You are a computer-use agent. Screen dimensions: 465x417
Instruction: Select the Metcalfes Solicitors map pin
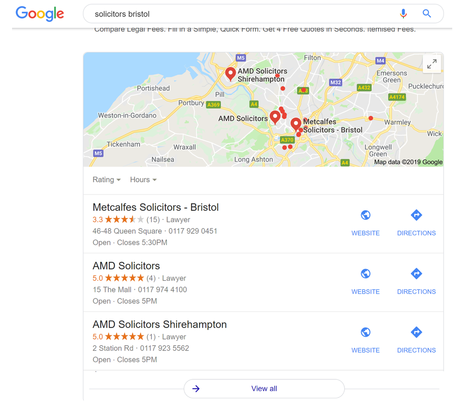(x=296, y=124)
